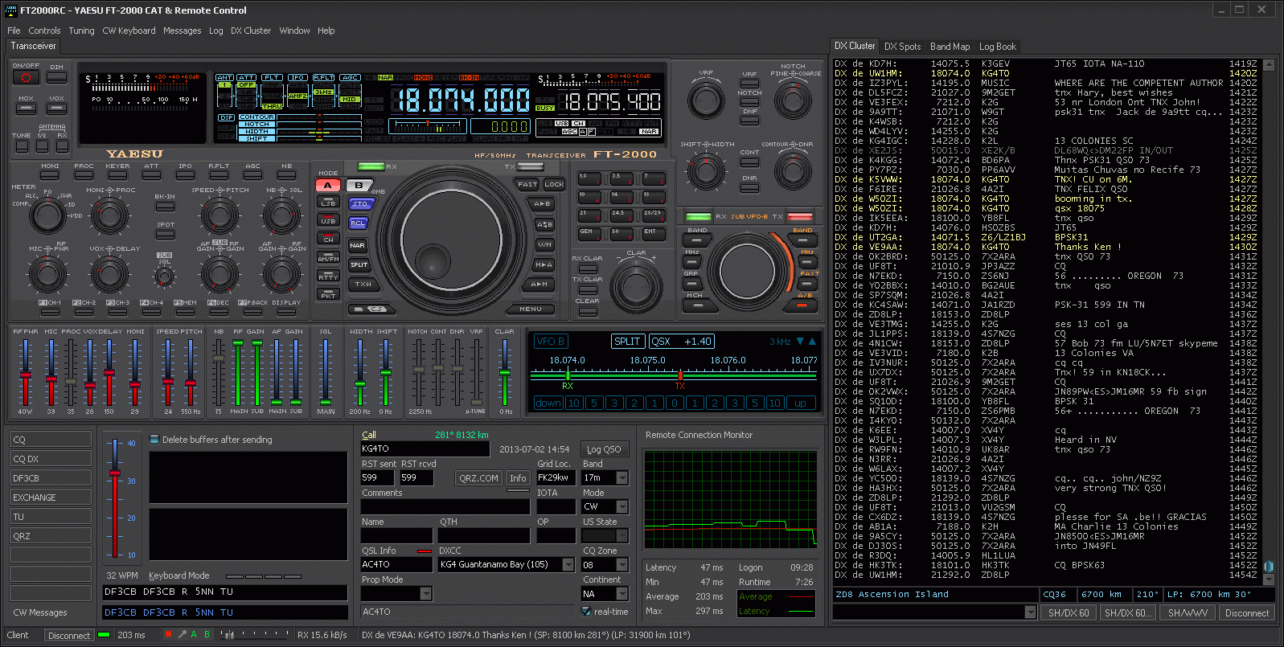This screenshot has width=1284, height=647.
Task: Click the Disconnect button in status bar
Action: [x=69, y=636]
